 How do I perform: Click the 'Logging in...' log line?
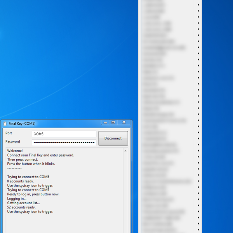17,198
